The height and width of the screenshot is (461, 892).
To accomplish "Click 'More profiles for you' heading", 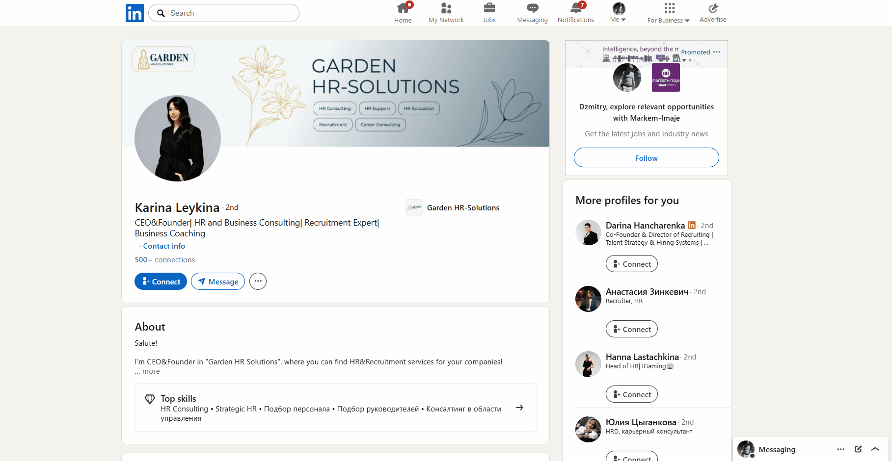I will (x=627, y=200).
